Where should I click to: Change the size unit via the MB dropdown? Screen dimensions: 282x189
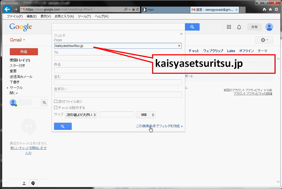tap(145, 114)
